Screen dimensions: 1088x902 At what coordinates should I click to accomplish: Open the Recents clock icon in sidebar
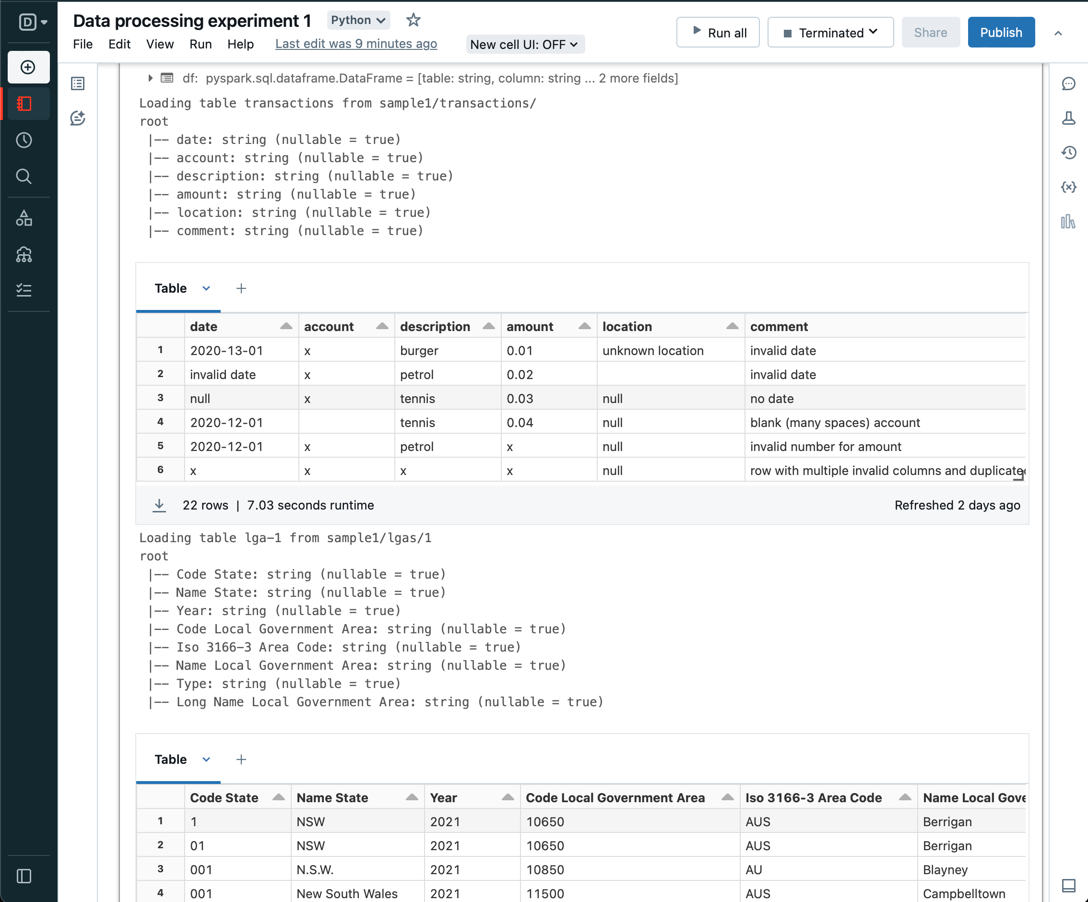click(24, 140)
